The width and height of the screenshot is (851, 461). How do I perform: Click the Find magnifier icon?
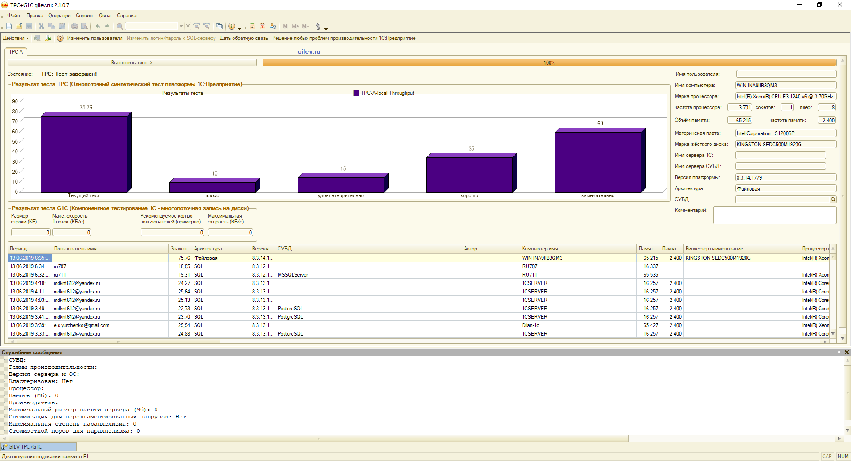click(x=120, y=26)
